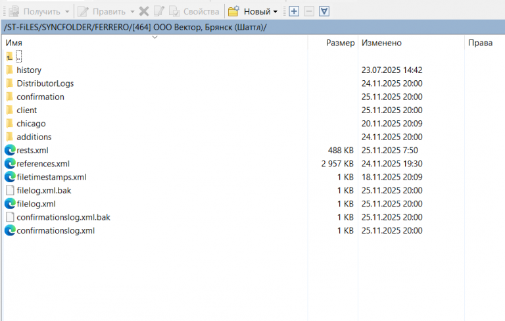Select the references.xml file name

pyautogui.click(x=43, y=164)
